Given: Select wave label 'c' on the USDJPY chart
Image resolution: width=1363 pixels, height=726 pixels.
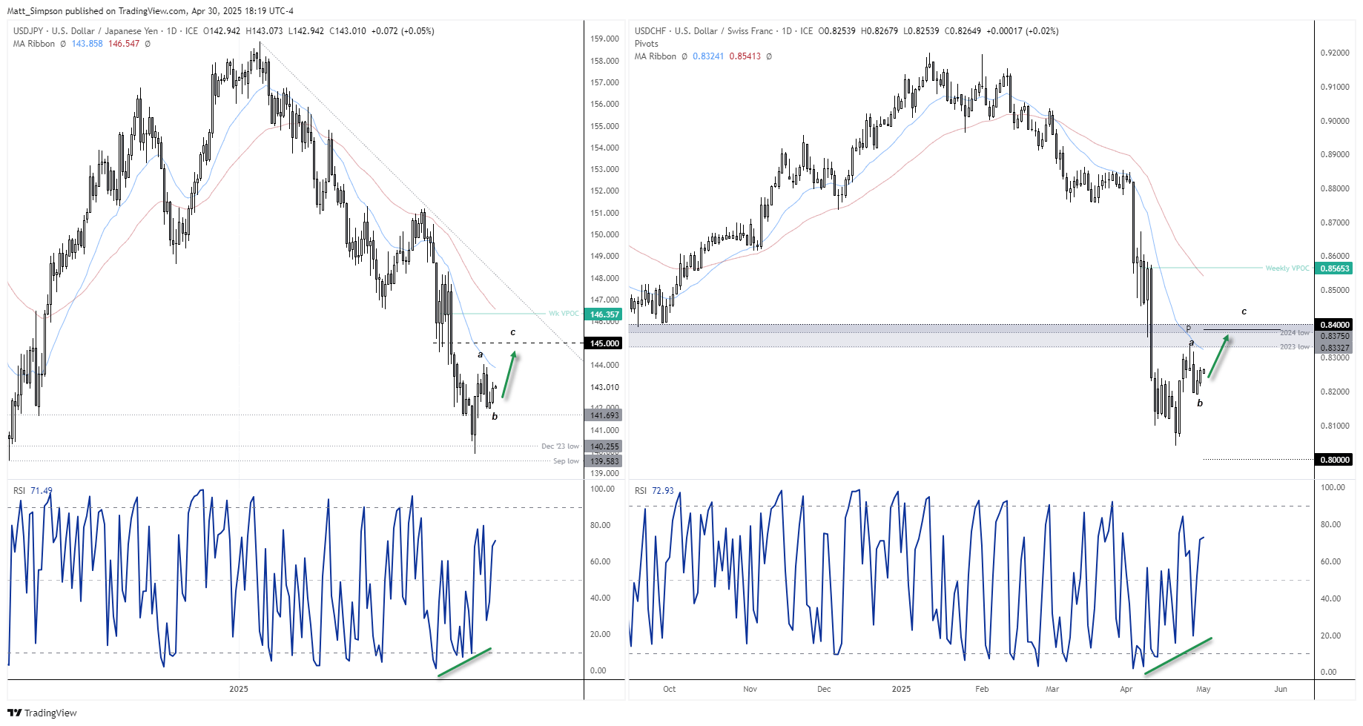Looking at the screenshot, I should point(512,332).
